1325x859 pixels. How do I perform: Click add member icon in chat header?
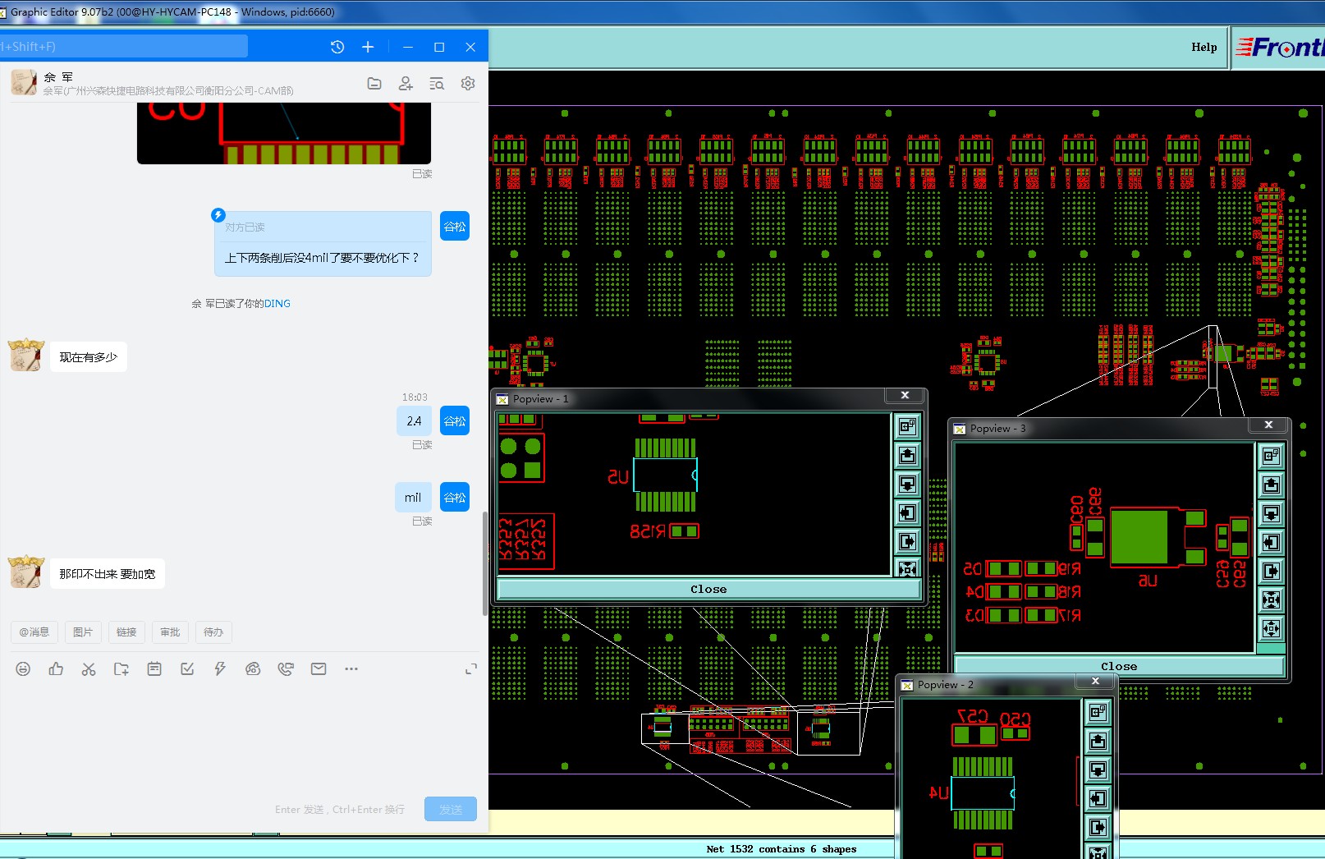click(x=406, y=84)
